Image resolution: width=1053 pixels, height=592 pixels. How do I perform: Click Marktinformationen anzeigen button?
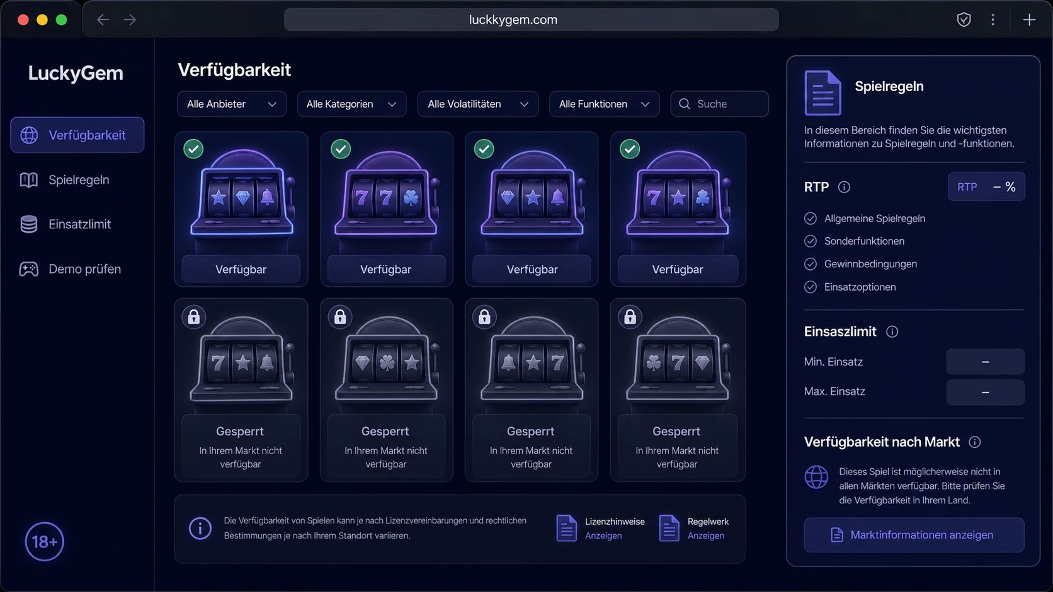[914, 535]
